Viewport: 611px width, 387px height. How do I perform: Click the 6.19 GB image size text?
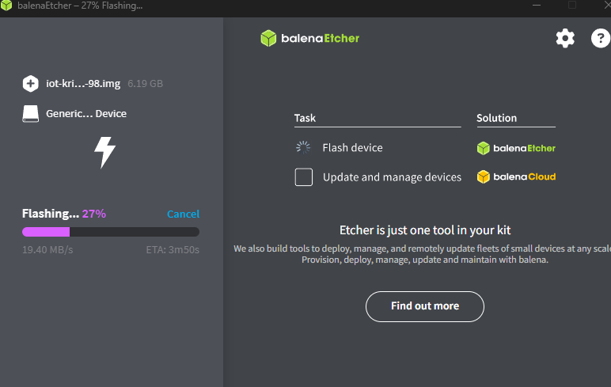145,83
